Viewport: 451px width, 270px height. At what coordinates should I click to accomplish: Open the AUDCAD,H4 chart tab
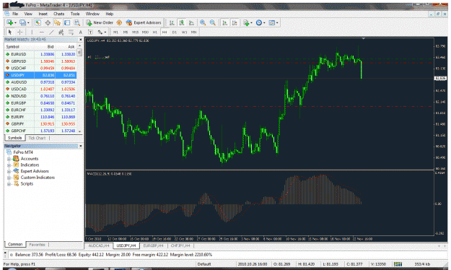tap(99, 245)
